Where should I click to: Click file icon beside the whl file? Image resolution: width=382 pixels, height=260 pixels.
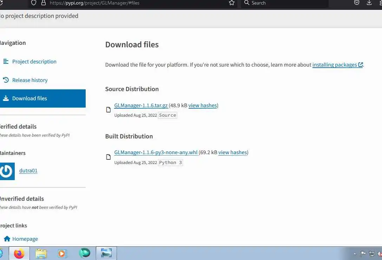tap(108, 157)
